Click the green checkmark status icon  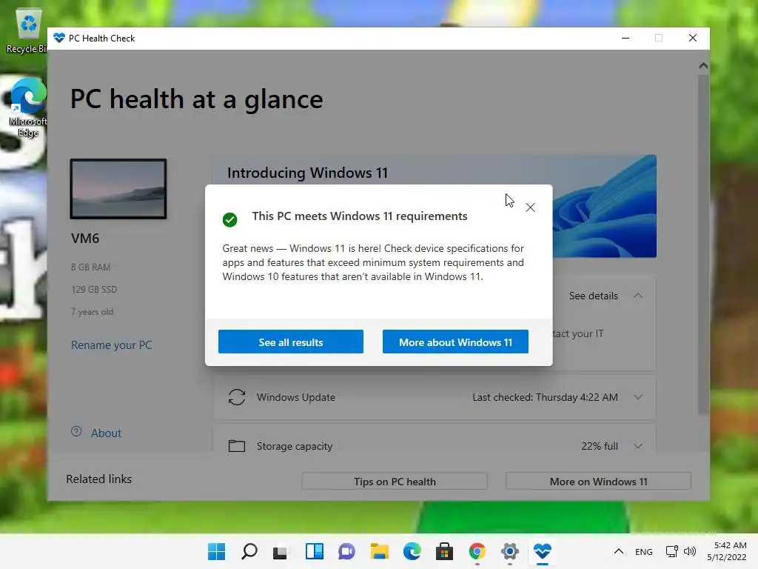tap(230, 219)
